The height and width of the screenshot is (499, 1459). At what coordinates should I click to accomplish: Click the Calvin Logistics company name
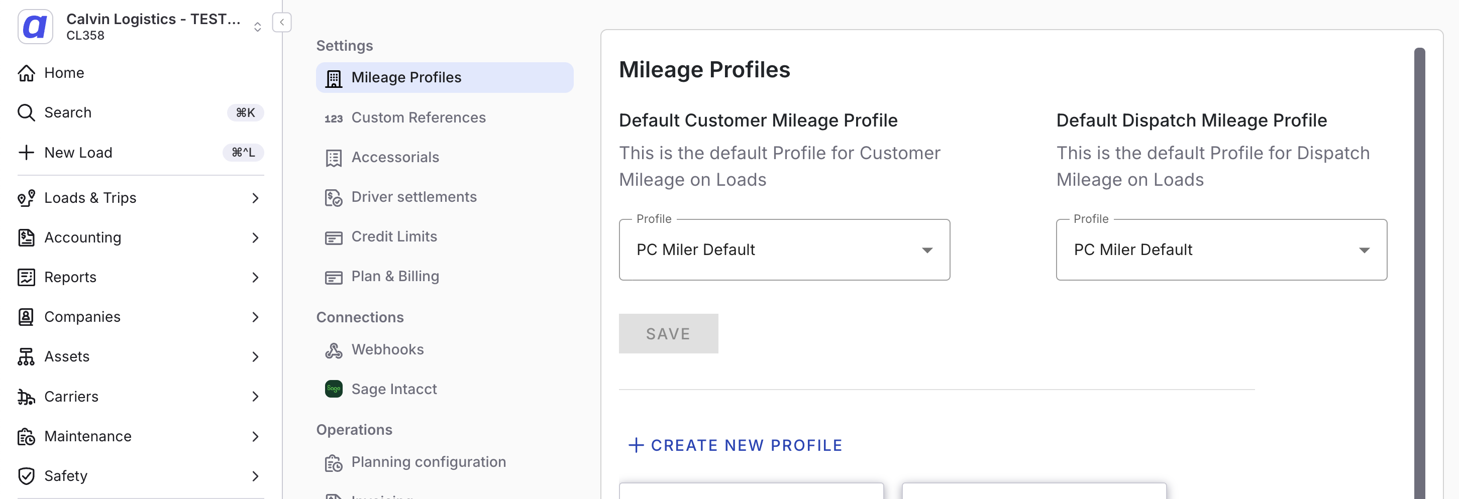[154, 19]
